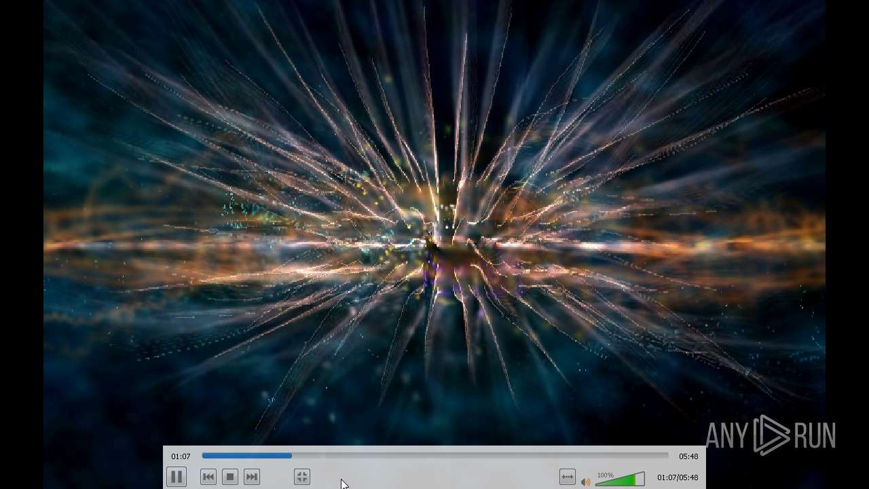Screen dimensions: 869x489
Task: Seek in the playback progress bar
Action: tap(435, 456)
